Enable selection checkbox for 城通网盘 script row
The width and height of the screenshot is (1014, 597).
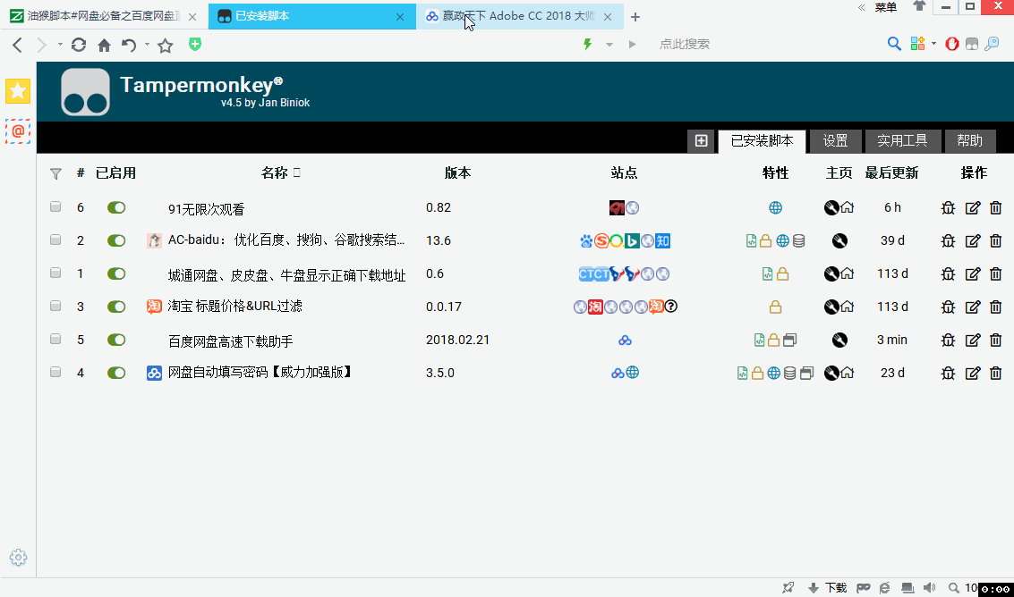pos(55,273)
